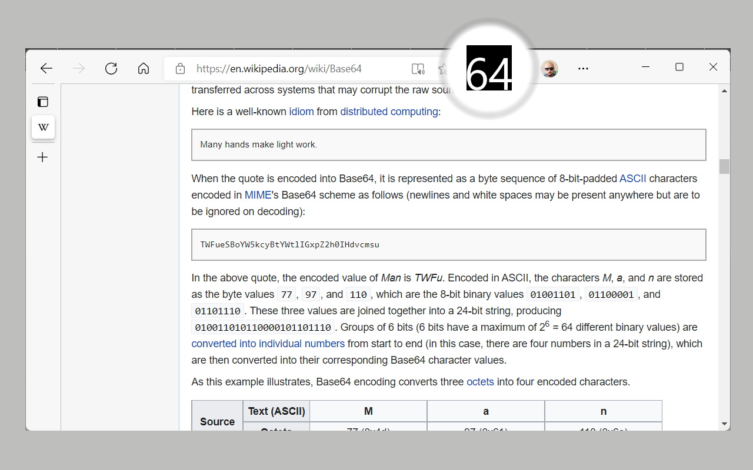The height and width of the screenshot is (470, 753).
Task: Click the byte value "97" code
Action: coord(311,294)
